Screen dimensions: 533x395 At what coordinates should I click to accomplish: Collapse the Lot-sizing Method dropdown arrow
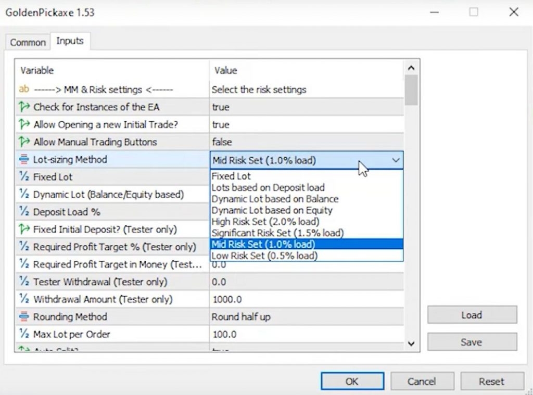pyautogui.click(x=396, y=160)
